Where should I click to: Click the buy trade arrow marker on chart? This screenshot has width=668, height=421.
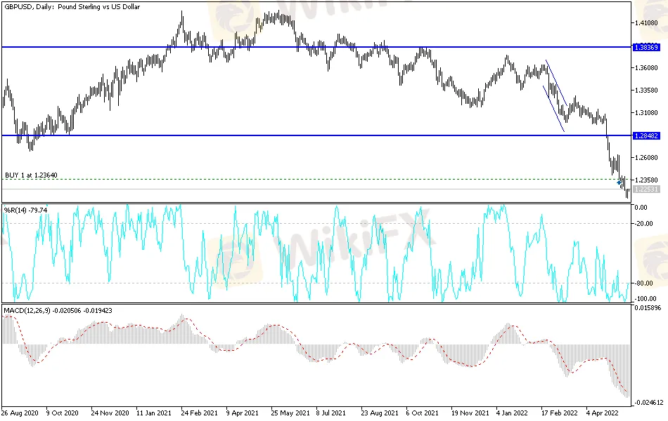coord(619,182)
